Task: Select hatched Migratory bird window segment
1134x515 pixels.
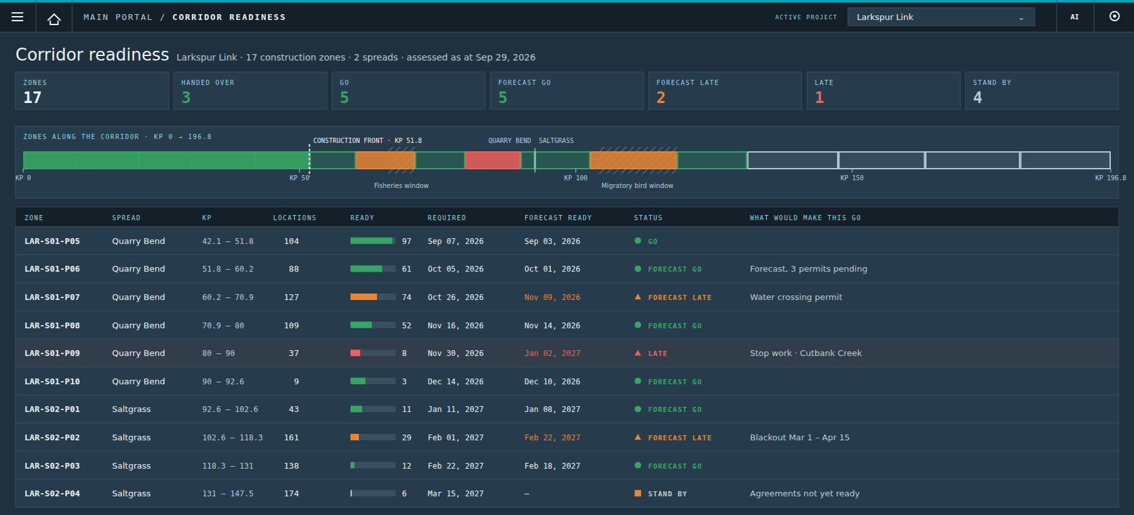Action: click(633, 160)
